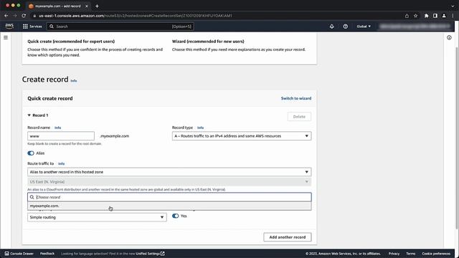
Task: Open the Global region dropdown
Action: (x=364, y=27)
